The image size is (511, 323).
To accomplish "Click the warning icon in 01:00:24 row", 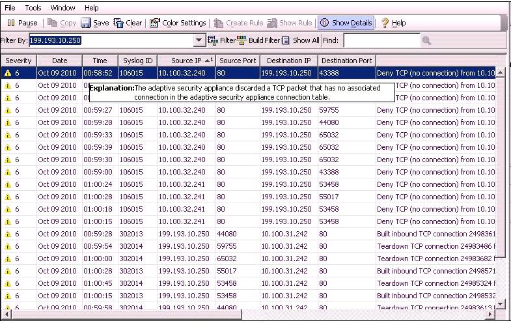I will (x=8, y=185).
